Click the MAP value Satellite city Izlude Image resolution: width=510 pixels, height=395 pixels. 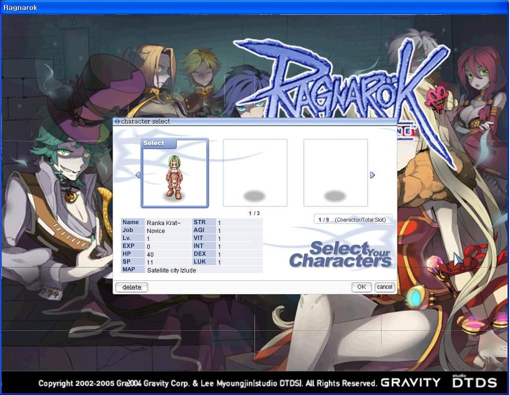click(x=171, y=270)
